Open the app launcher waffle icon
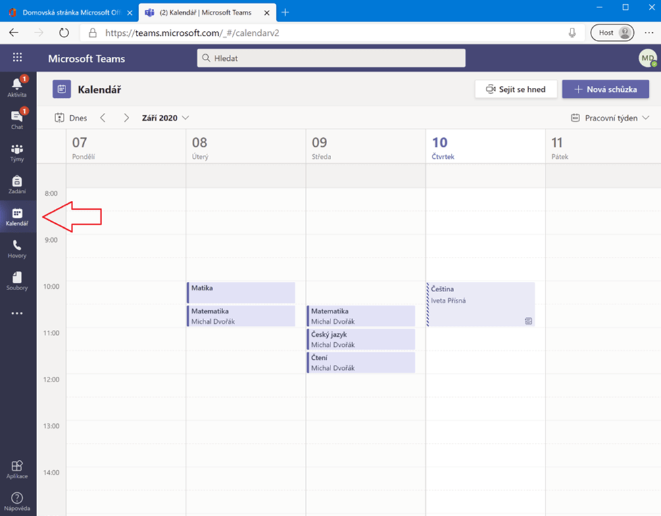This screenshot has height=516, width=661. 18,58
